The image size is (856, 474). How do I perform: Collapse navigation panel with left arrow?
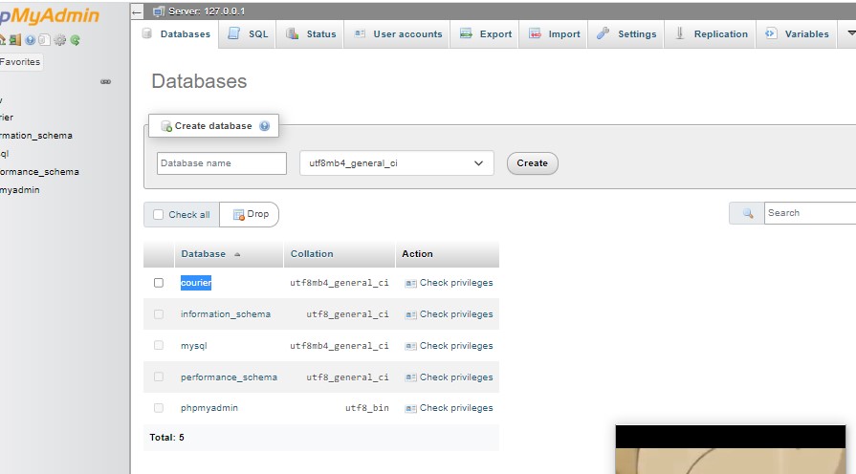point(137,11)
